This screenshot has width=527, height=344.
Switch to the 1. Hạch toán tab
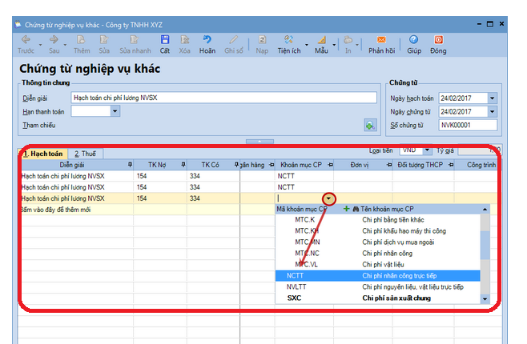(x=44, y=154)
